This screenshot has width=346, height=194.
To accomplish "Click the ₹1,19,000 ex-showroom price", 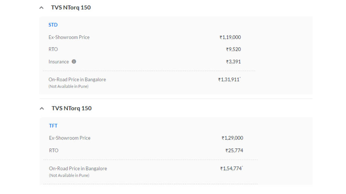I will coord(230,37).
